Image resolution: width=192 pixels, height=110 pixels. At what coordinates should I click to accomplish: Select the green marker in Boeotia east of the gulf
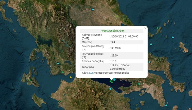[139, 84]
